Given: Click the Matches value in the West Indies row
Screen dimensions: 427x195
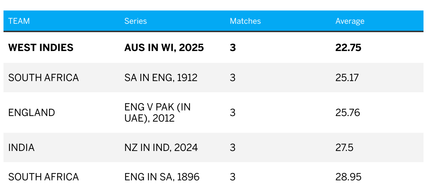Looking at the screenshot, I should pyautogui.click(x=233, y=48).
